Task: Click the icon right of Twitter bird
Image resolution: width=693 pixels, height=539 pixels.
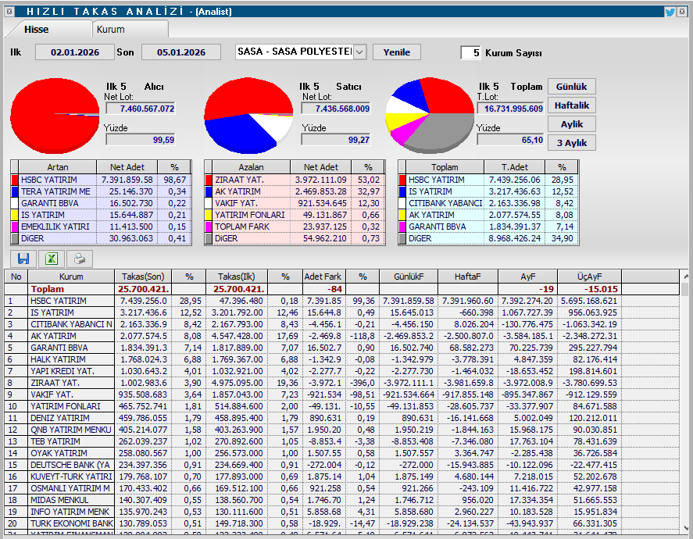Action: (x=683, y=12)
